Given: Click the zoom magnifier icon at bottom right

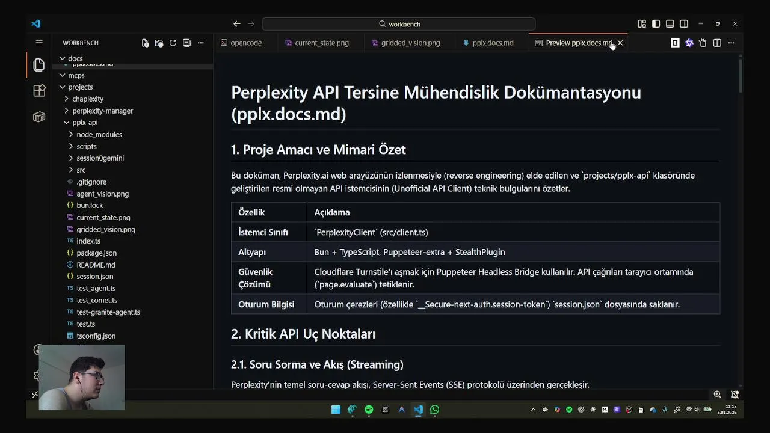Looking at the screenshot, I should point(717,395).
